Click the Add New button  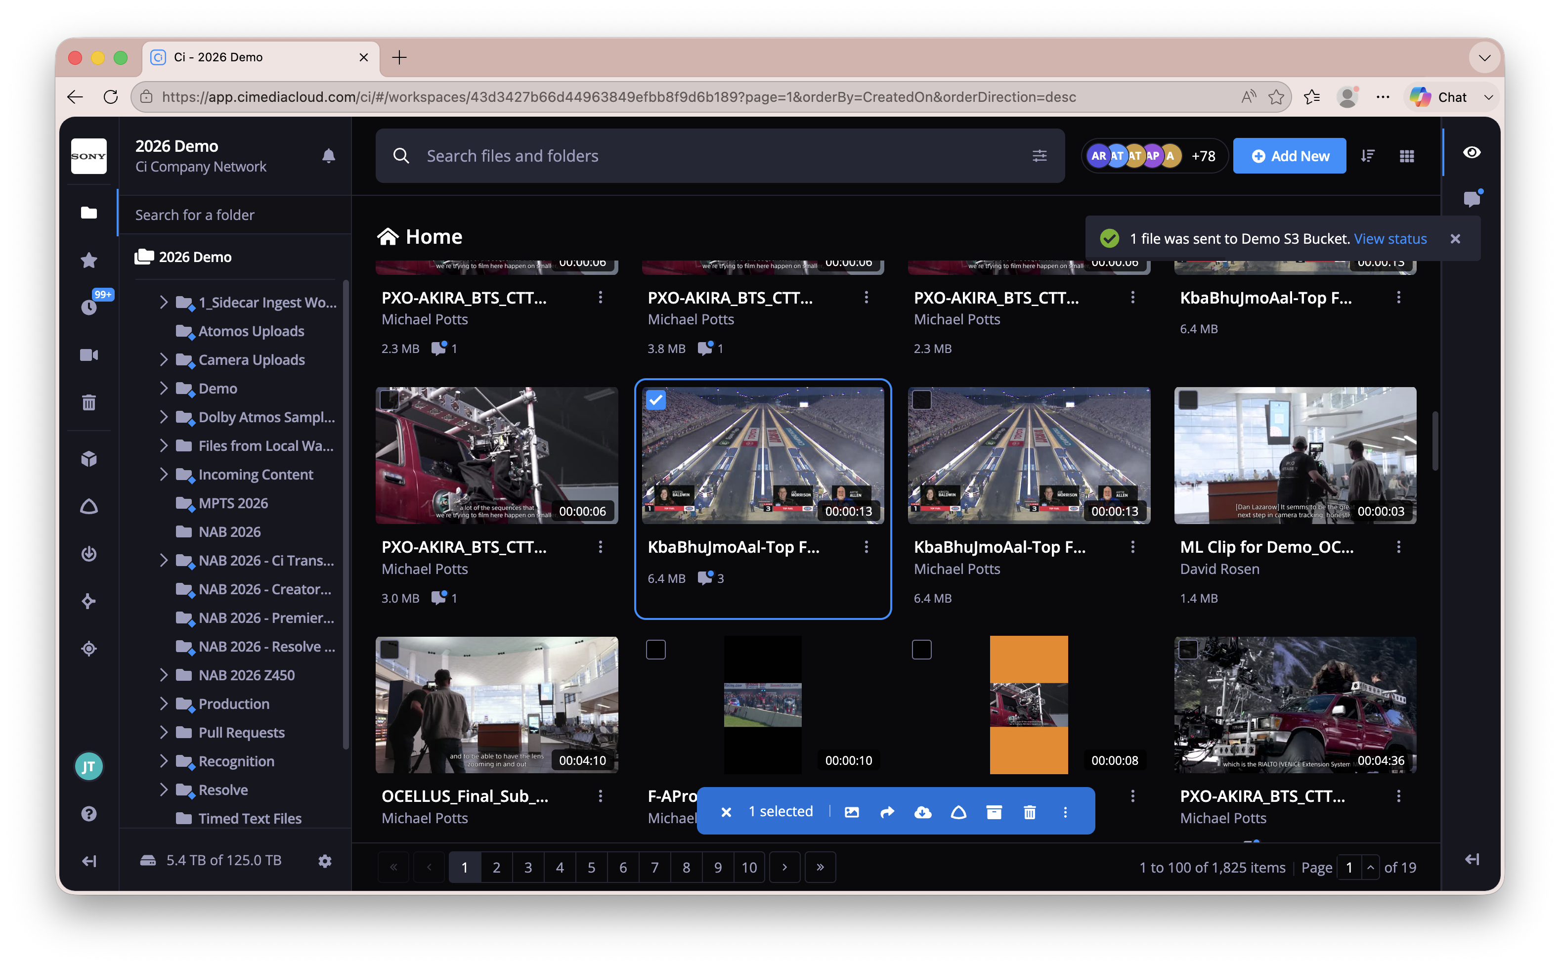point(1289,156)
